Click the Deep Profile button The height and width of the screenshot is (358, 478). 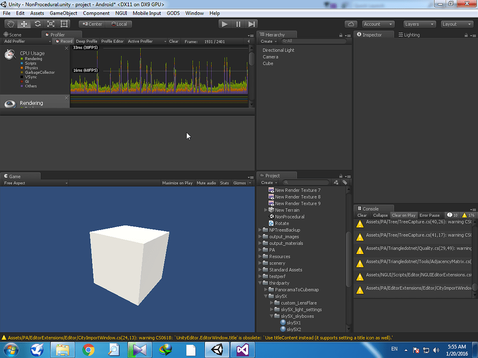tap(86, 41)
